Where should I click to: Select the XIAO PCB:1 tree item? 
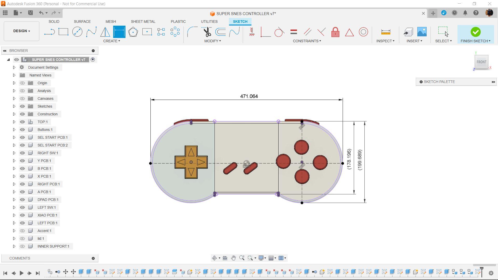(x=47, y=215)
